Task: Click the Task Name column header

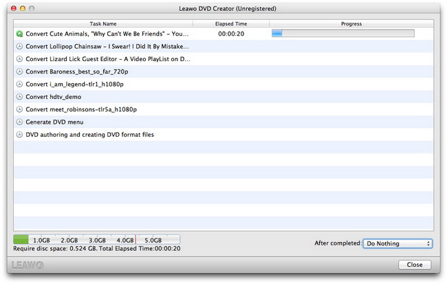Action: (103, 23)
